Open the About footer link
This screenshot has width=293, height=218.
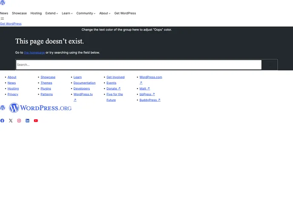click(x=12, y=77)
